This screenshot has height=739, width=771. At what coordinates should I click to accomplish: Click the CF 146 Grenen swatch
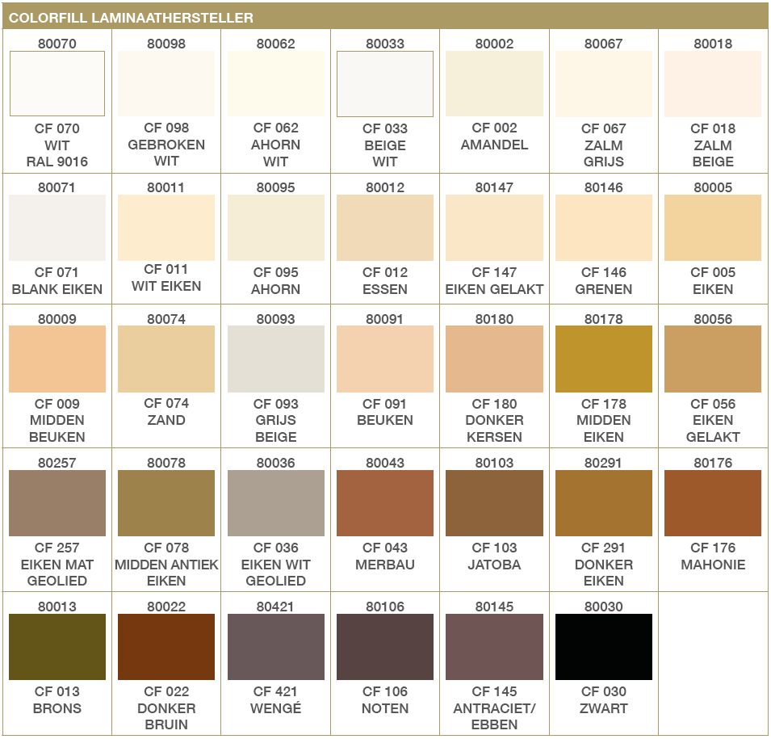tap(604, 228)
